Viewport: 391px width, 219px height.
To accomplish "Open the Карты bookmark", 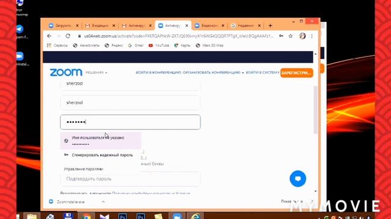I will point(182,46).
